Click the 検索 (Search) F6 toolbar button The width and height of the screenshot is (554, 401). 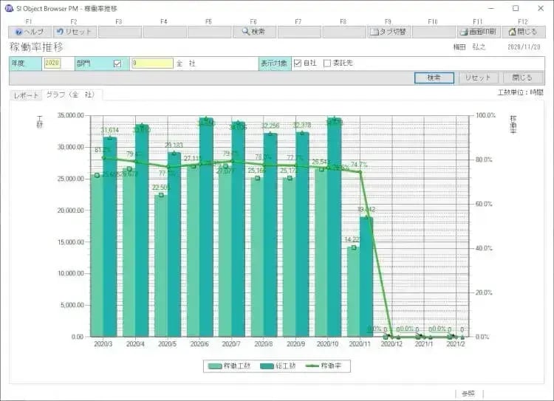click(253, 32)
